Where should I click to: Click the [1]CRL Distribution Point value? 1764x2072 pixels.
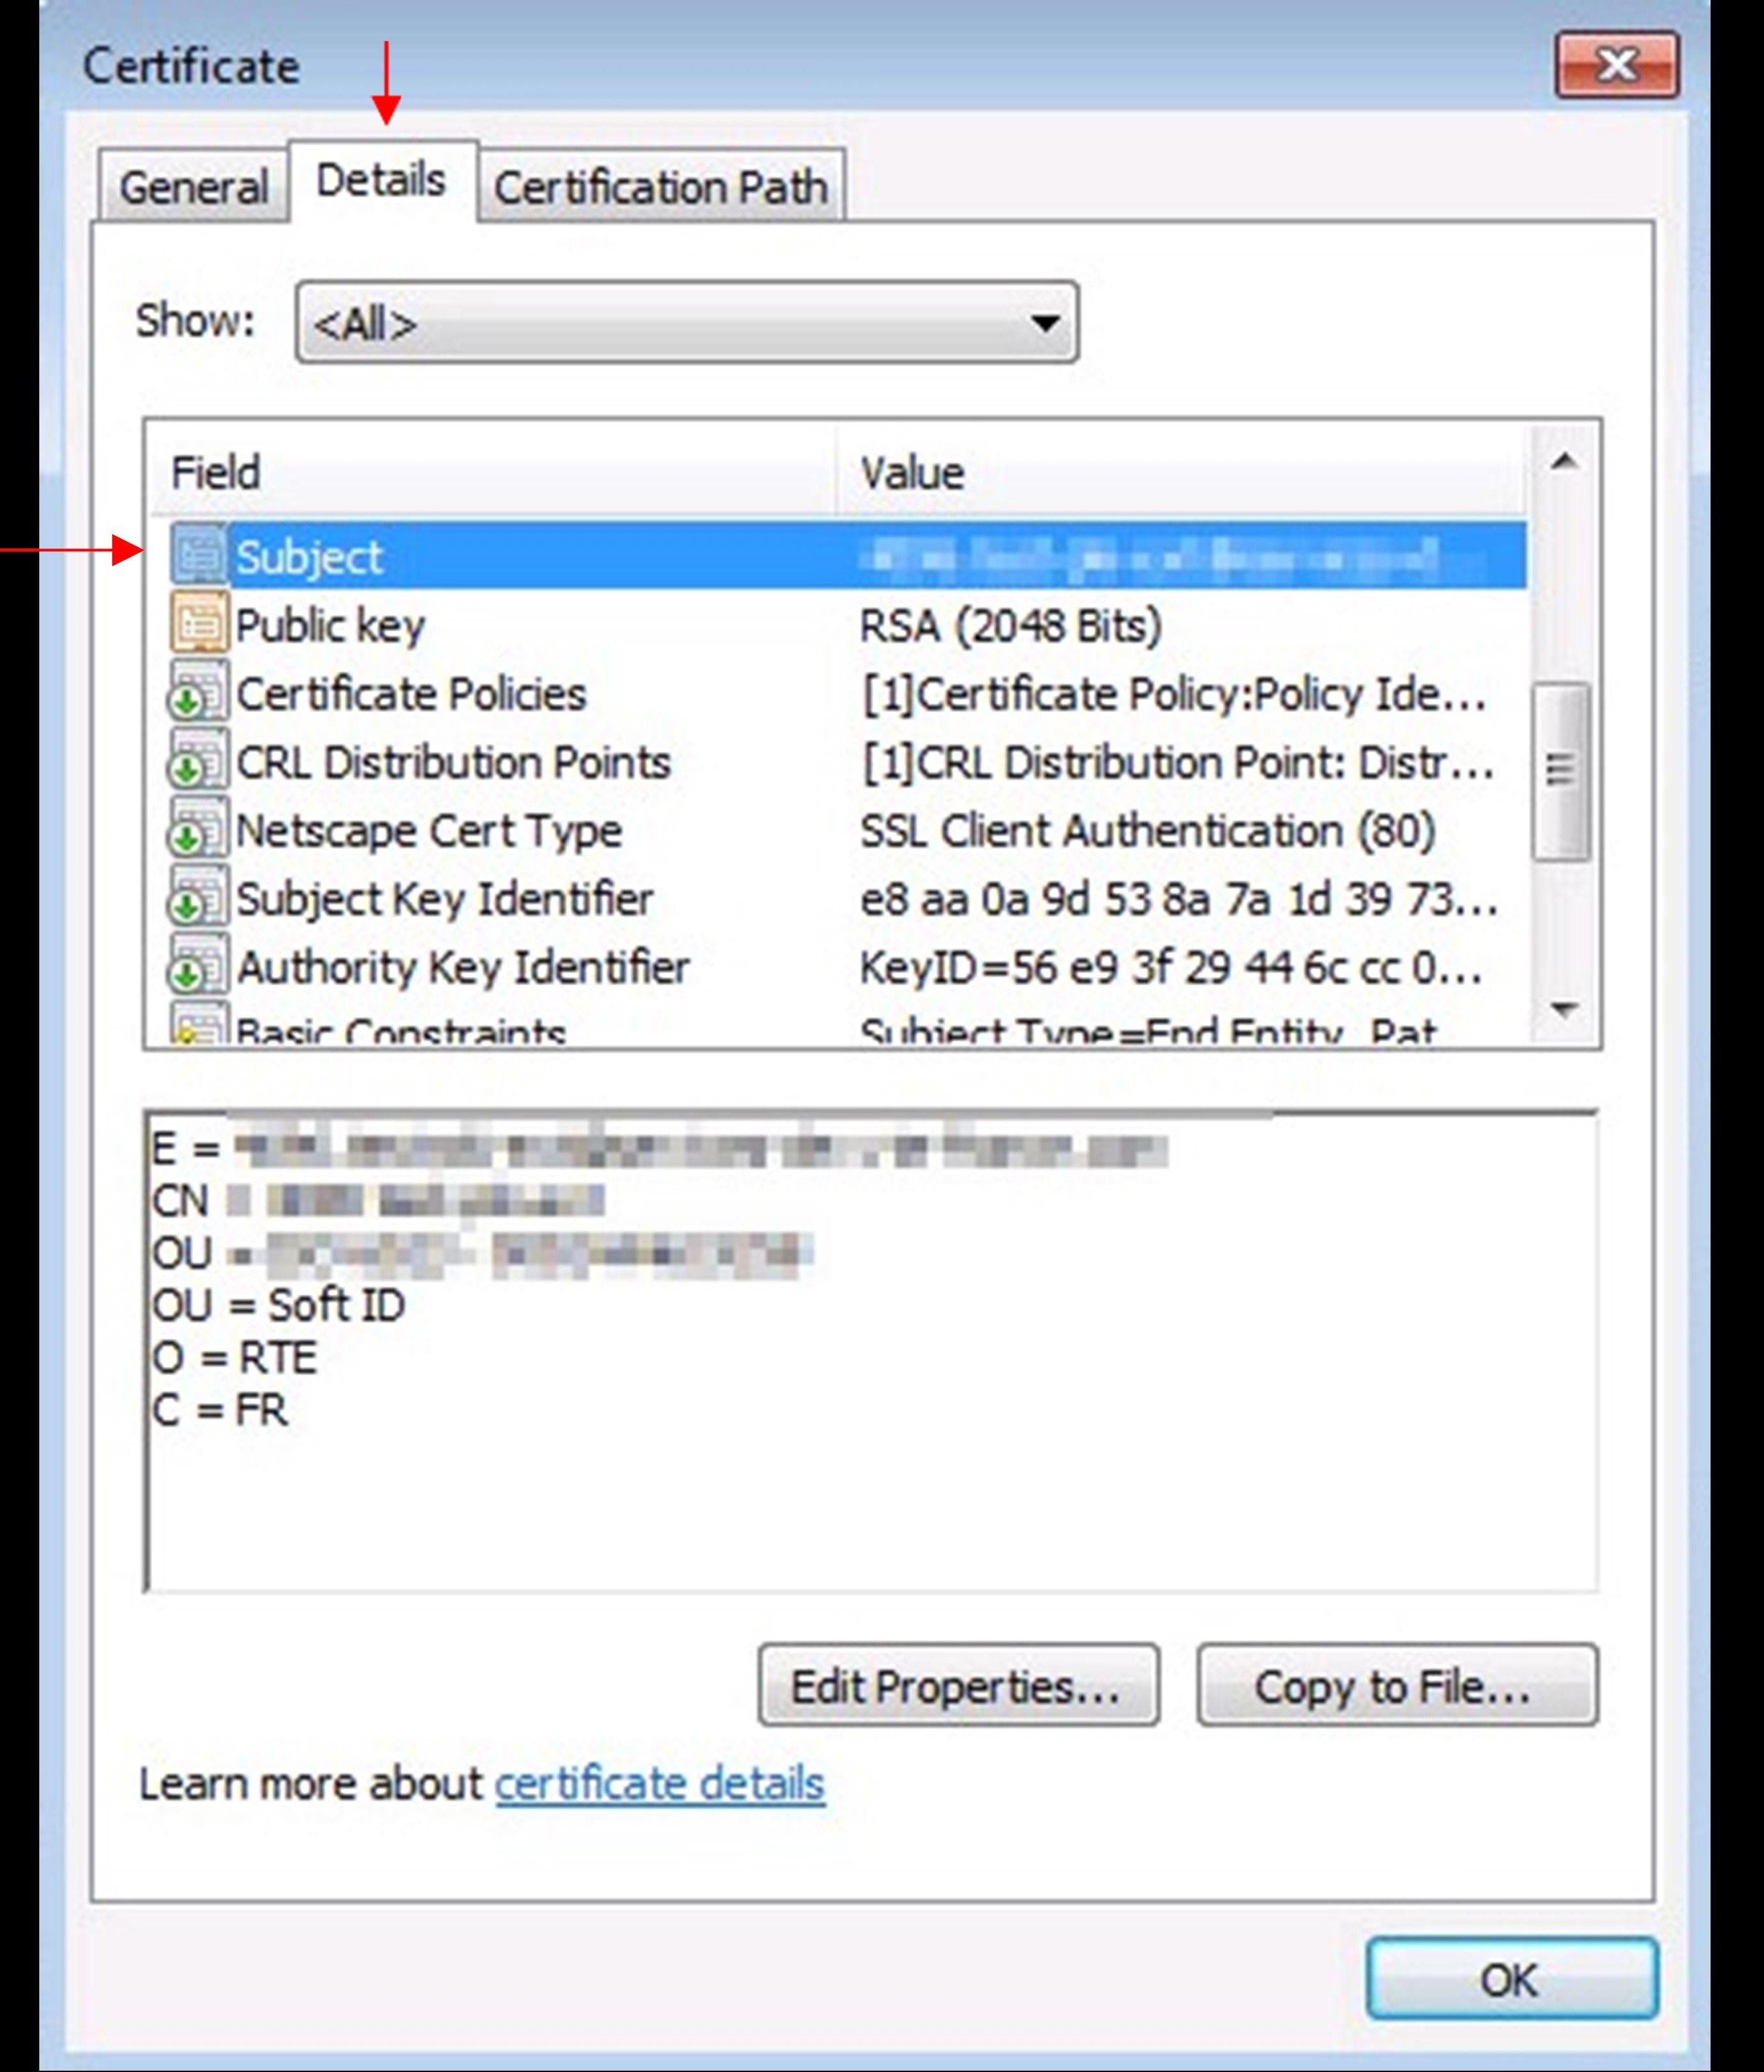pos(1179,763)
